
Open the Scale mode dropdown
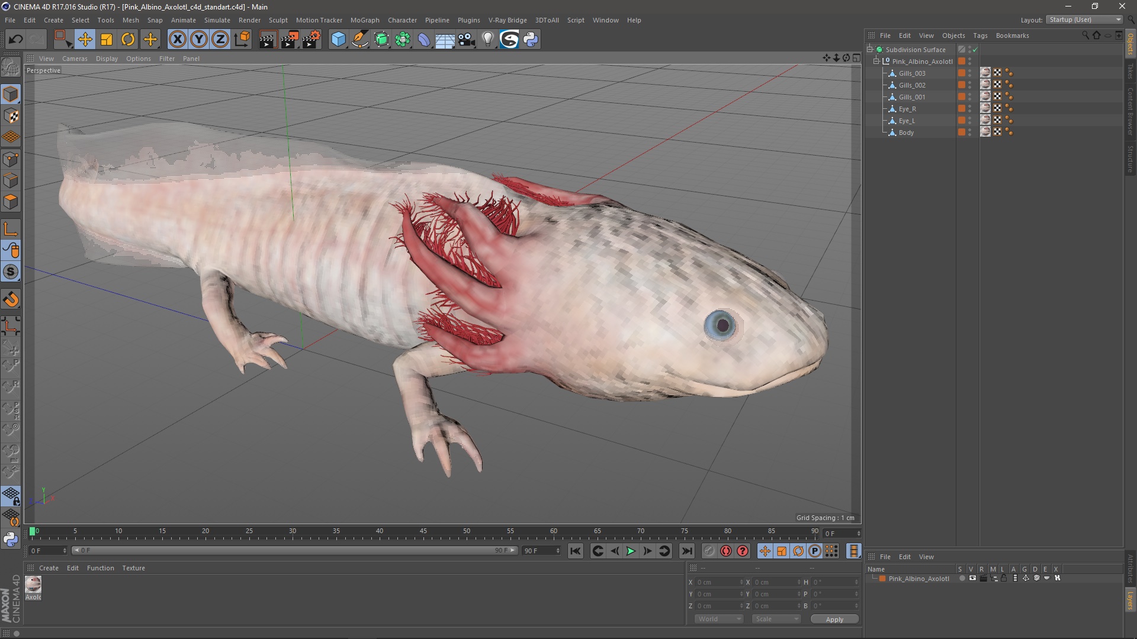[776, 619]
